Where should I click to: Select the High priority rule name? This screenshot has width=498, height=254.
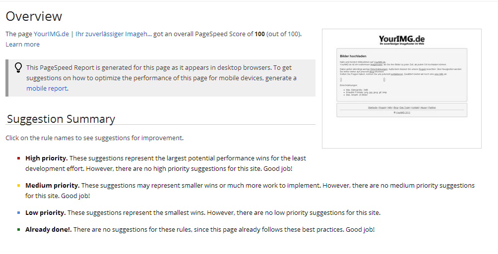tap(46, 158)
